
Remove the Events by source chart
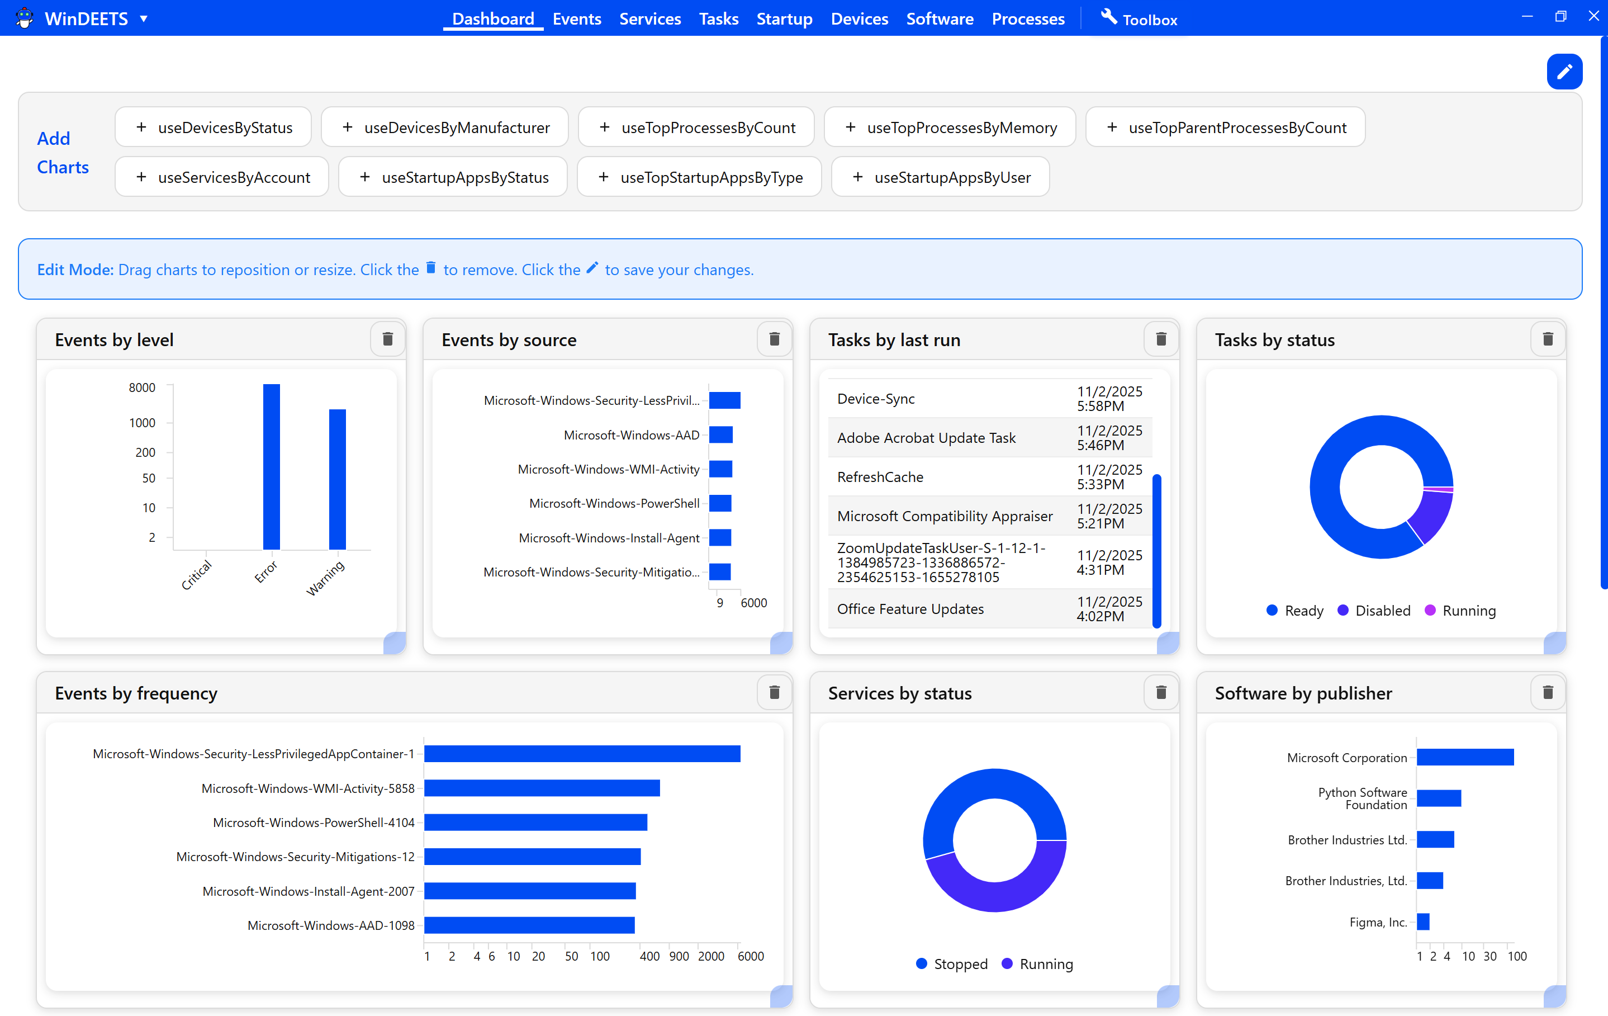point(774,339)
